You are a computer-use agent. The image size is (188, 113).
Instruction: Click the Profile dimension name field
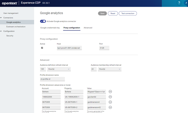click(x=52, y=79)
